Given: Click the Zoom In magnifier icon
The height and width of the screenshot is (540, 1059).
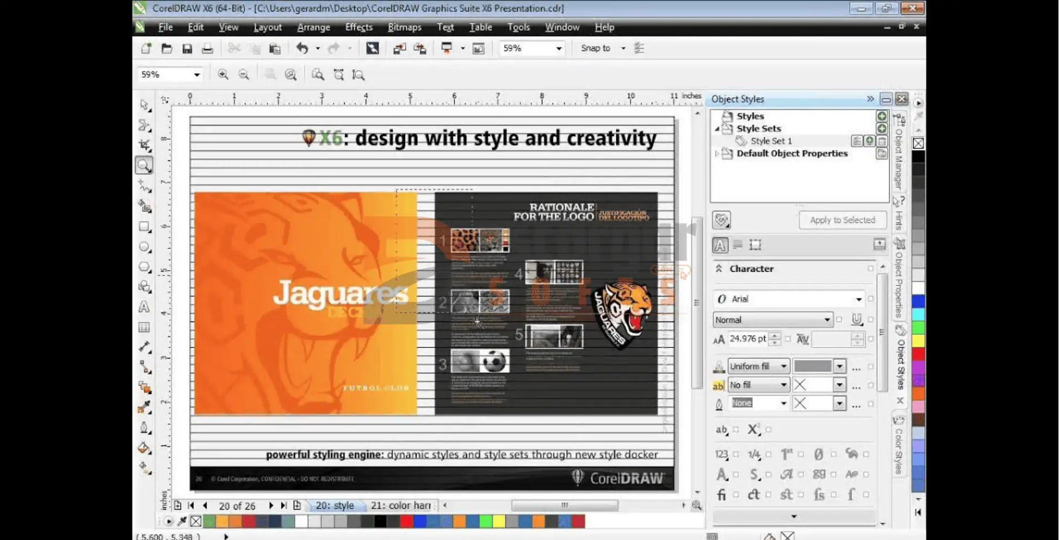Looking at the screenshot, I should point(223,75).
